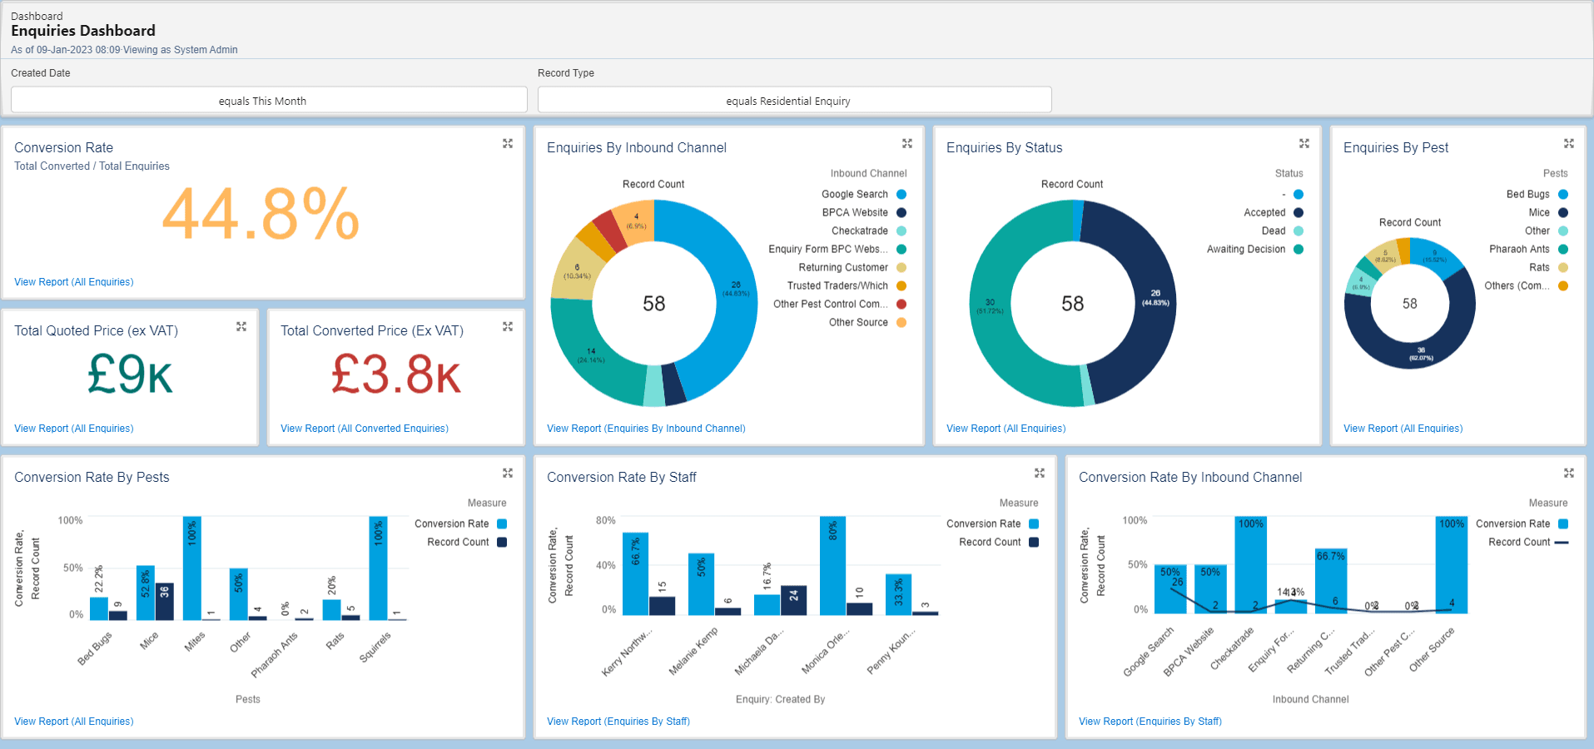This screenshot has width=1594, height=749.
Task: Click the Bed Bugs legend swatch
Action: [1563, 195]
